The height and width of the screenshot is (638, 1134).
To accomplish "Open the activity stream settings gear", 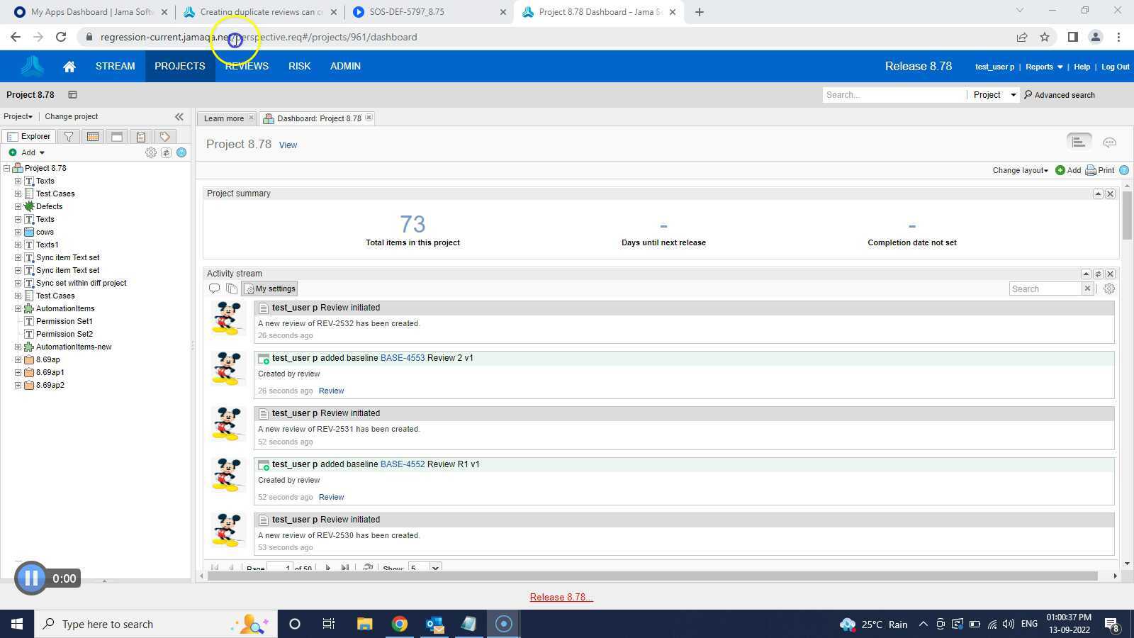I will click(x=1108, y=289).
